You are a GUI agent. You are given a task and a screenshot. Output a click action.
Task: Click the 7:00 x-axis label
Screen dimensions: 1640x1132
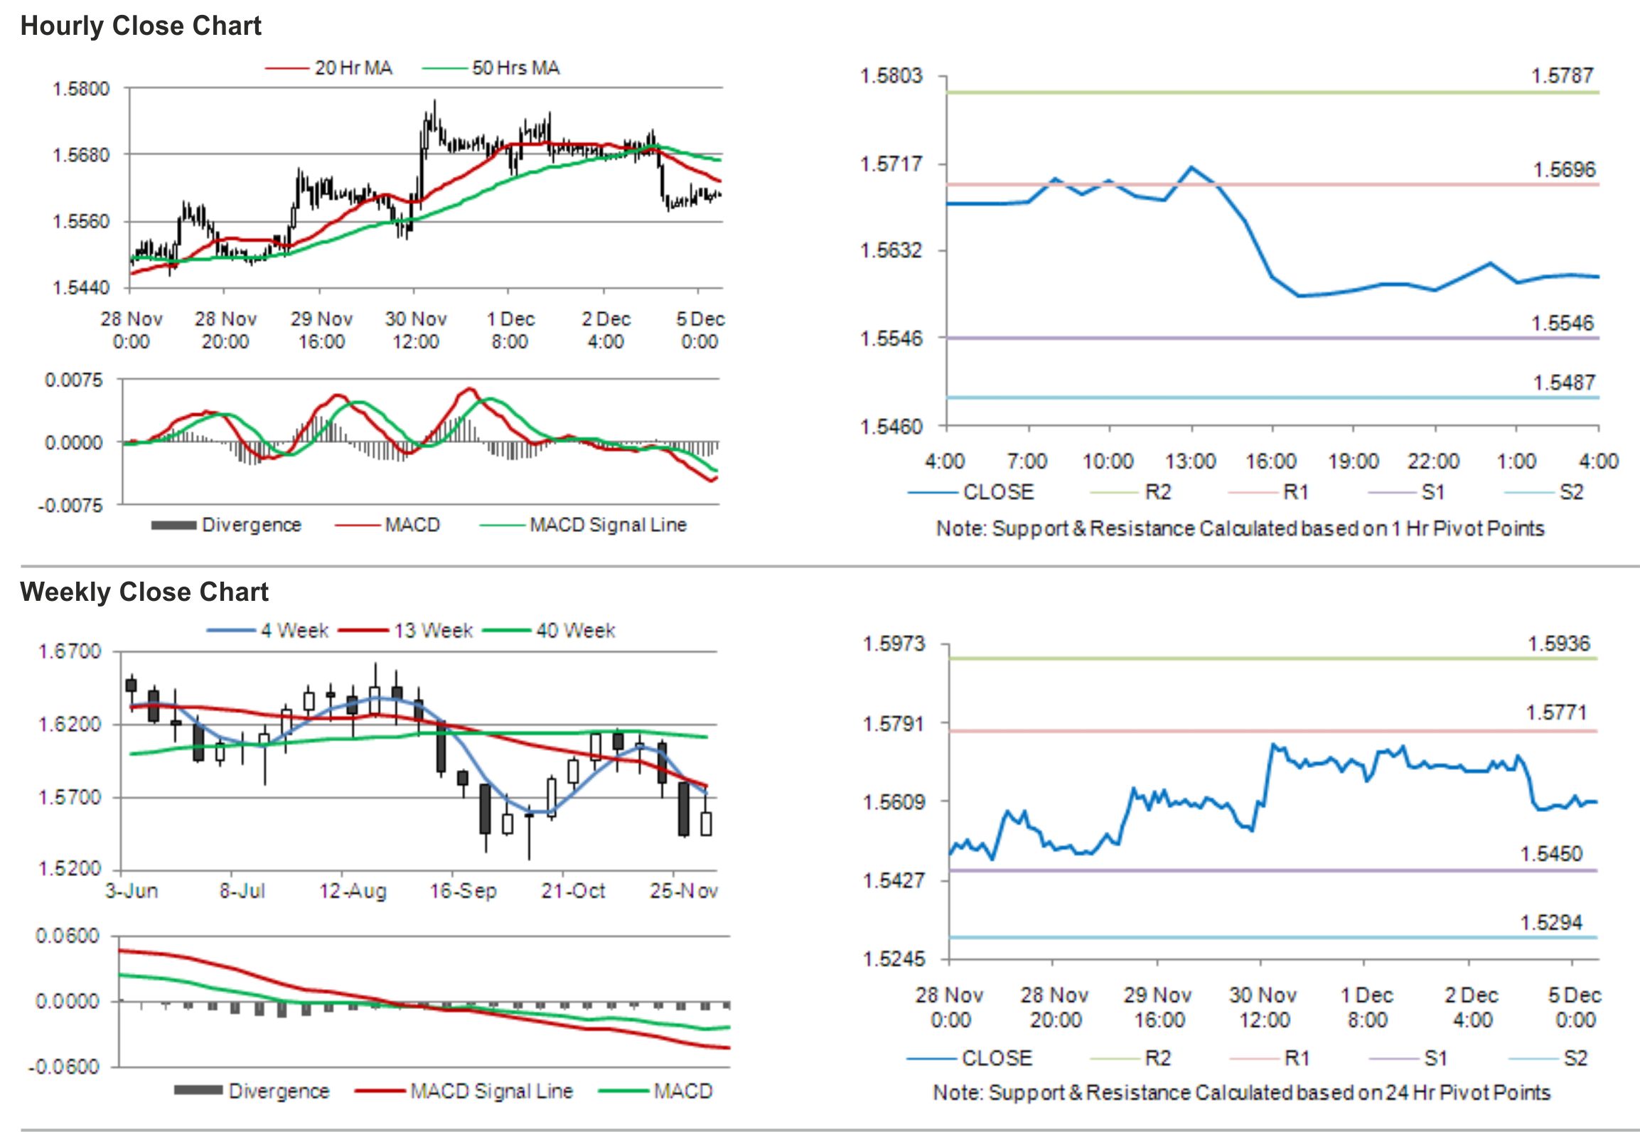[1027, 461]
